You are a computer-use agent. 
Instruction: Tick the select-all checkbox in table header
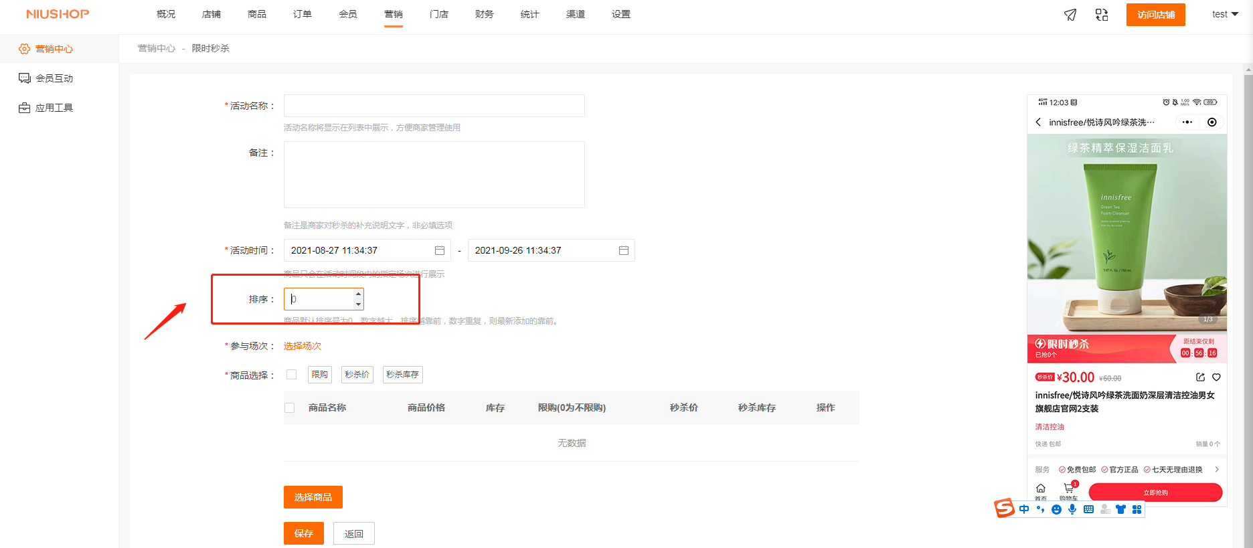pyautogui.click(x=289, y=407)
